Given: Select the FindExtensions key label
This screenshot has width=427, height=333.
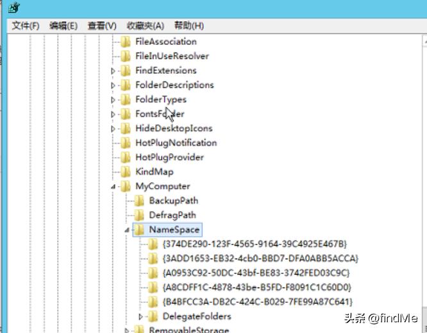Looking at the screenshot, I should (x=166, y=71).
